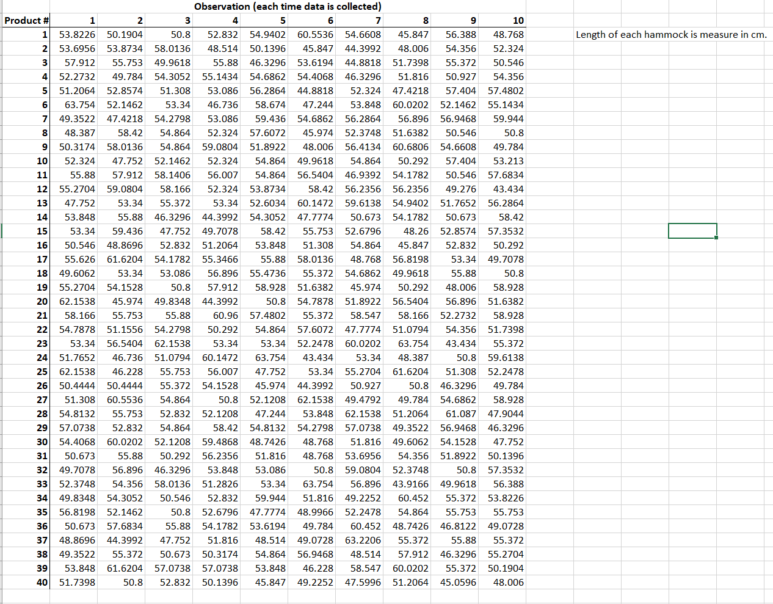Click the Product # header cell
This screenshot has height=604, width=773.
[x=26, y=20]
